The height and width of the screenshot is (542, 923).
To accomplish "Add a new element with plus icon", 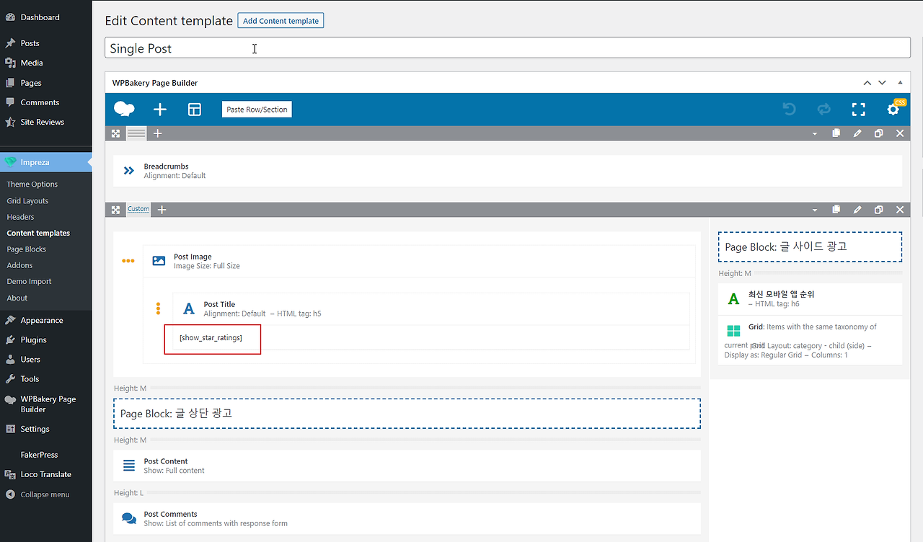I will 160,110.
